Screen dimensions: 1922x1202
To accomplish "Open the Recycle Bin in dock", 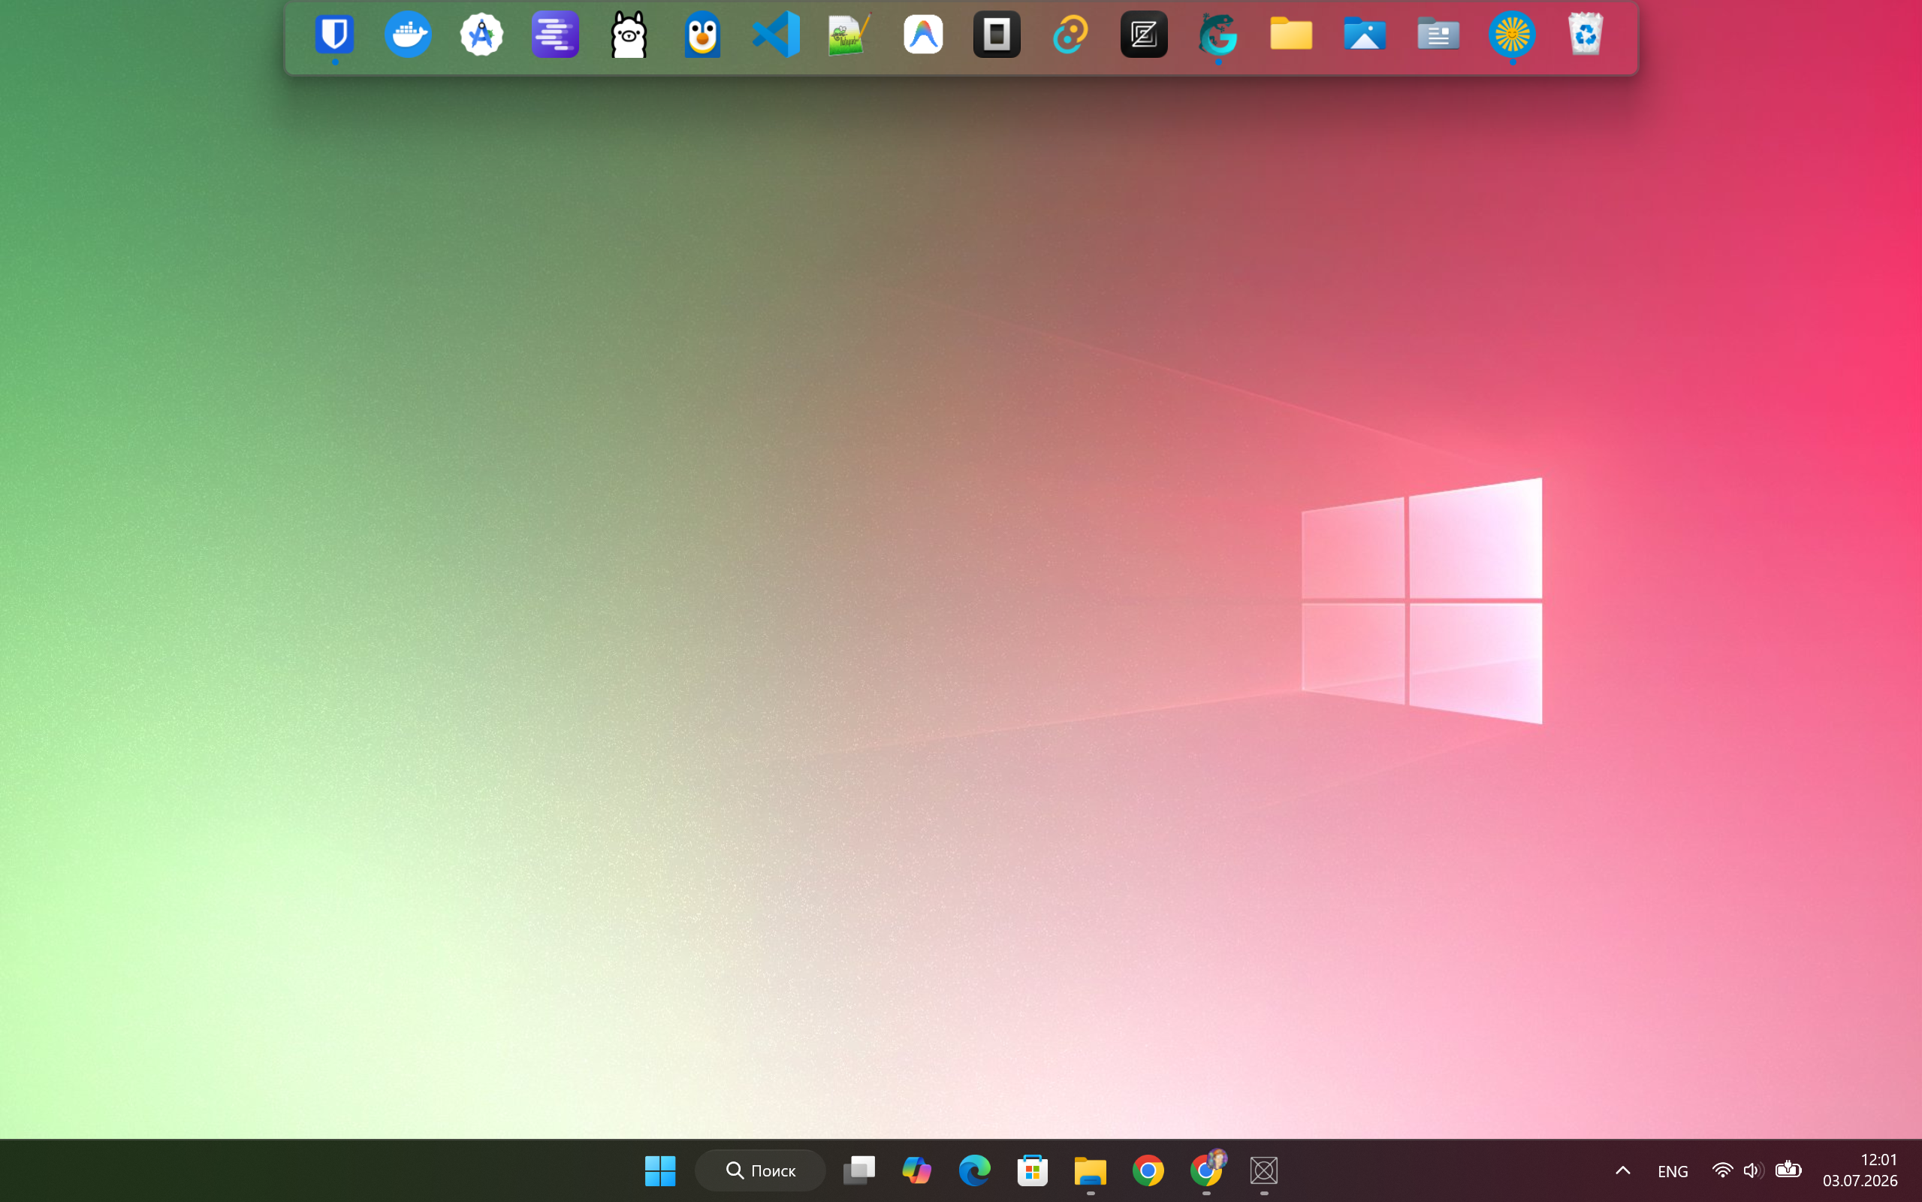I will click(x=1585, y=35).
